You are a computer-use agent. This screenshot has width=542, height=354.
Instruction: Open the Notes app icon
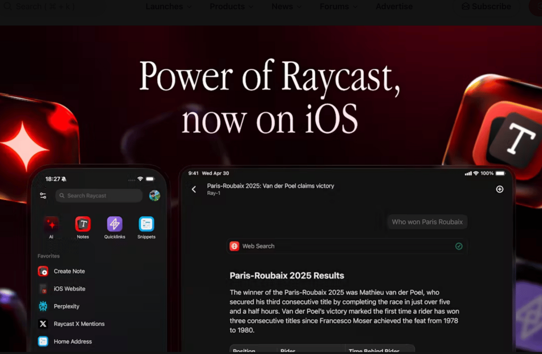[83, 225]
